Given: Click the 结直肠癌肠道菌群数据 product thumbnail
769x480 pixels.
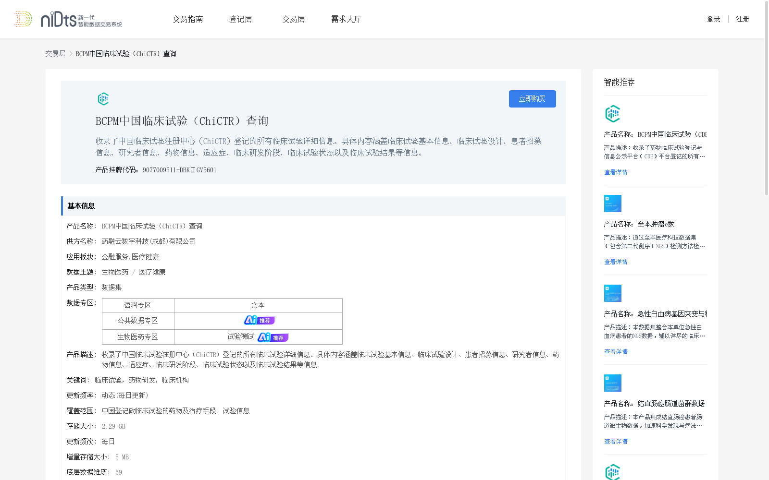Looking at the screenshot, I should pyautogui.click(x=613, y=383).
